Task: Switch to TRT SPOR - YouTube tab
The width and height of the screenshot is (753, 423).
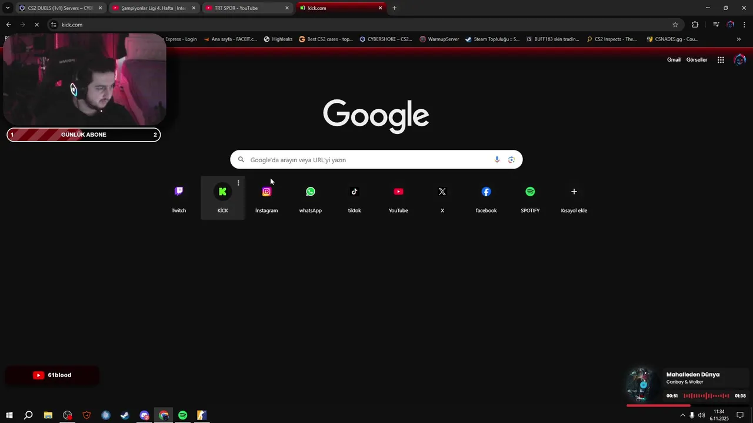Action: (x=247, y=8)
